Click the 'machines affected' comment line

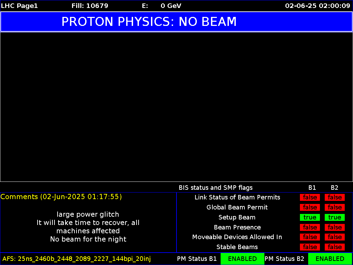click(x=88, y=231)
